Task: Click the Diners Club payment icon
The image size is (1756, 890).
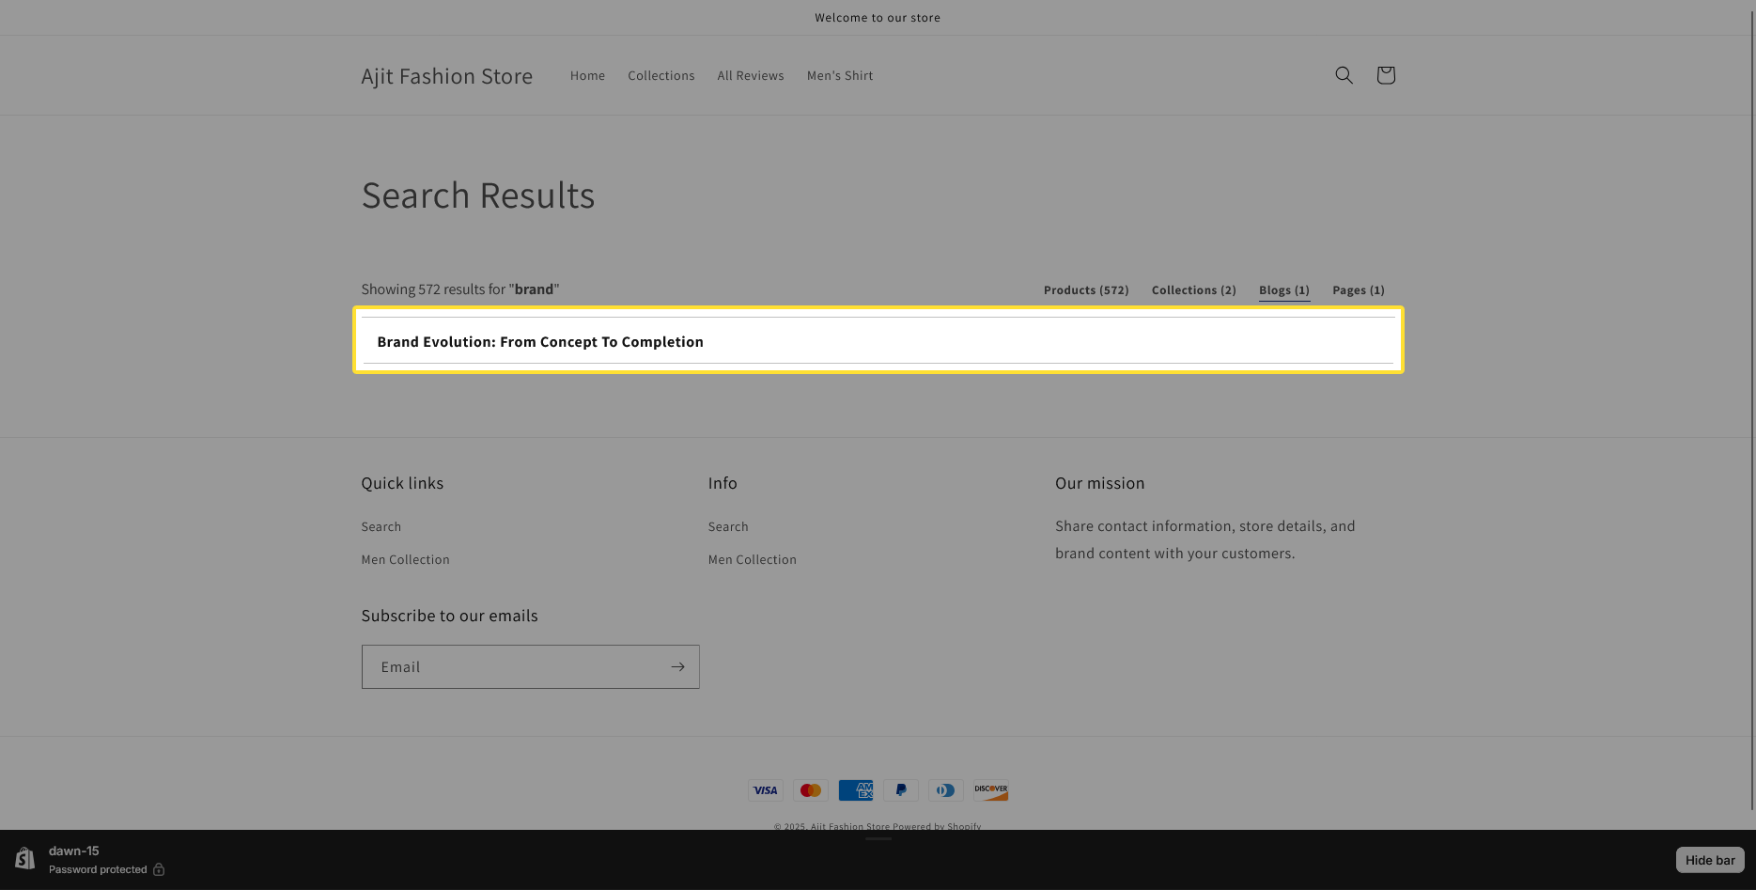Action: tap(945, 790)
